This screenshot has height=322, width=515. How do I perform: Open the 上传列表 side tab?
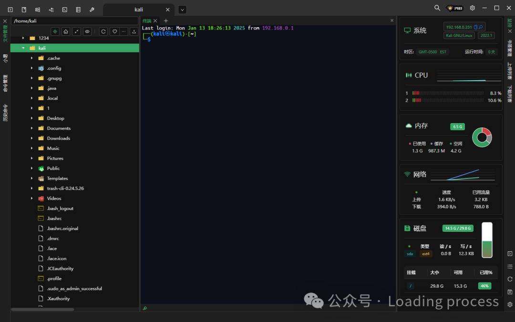tap(510, 71)
